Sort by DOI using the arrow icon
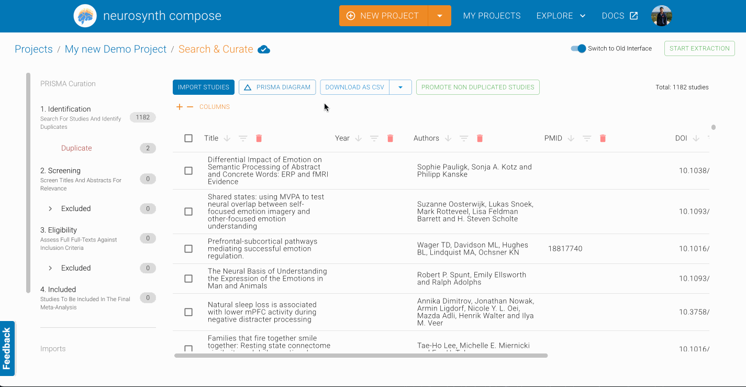Image resolution: width=746 pixels, height=387 pixels. [x=696, y=138]
